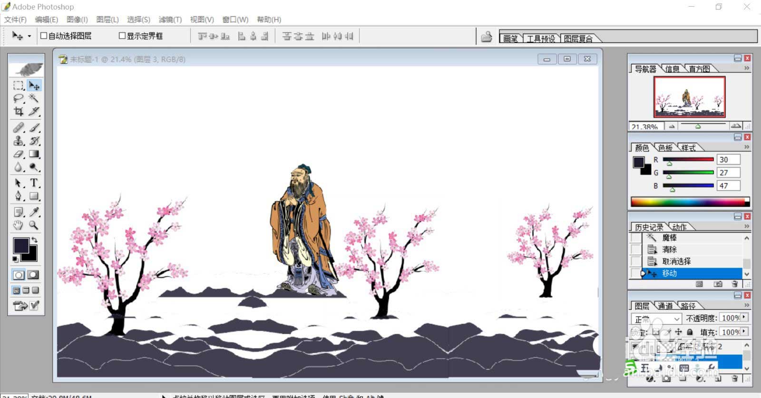Align top edges of layers
The width and height of the screenshot is (761, 398).
click(x=203, y=36)
